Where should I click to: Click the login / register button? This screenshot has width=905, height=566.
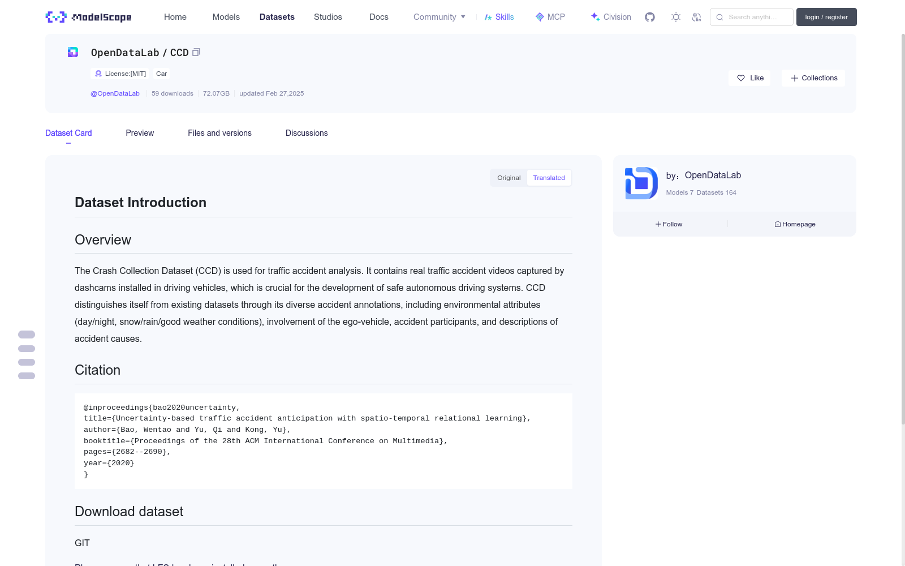click(826, 17)
